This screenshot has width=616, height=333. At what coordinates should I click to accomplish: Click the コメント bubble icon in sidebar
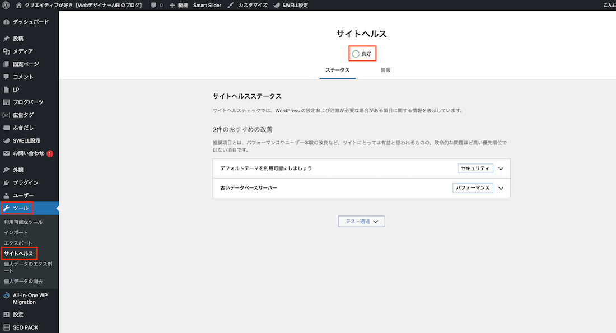[6, 77]
